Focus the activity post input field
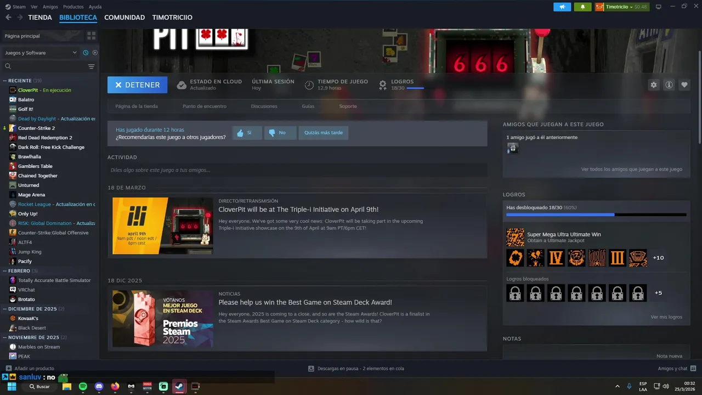The image size is (702, 395). pos(297,170)
